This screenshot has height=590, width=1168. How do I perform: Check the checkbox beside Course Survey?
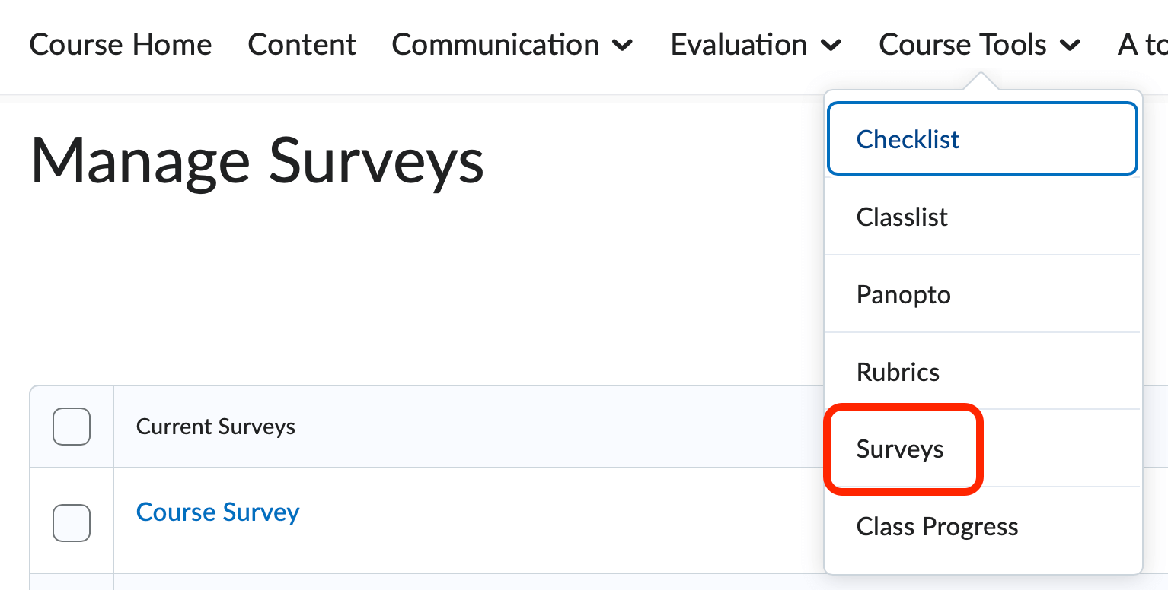[71, 523]
